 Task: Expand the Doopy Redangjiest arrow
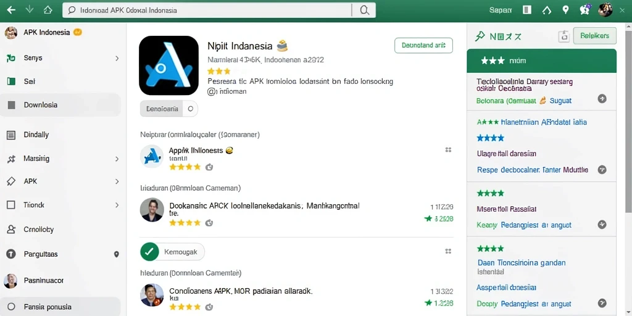(x=602, y=303)
